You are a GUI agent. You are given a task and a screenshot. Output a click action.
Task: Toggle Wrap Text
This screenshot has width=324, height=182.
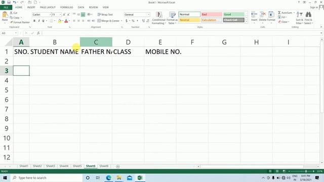pos(105,15)
